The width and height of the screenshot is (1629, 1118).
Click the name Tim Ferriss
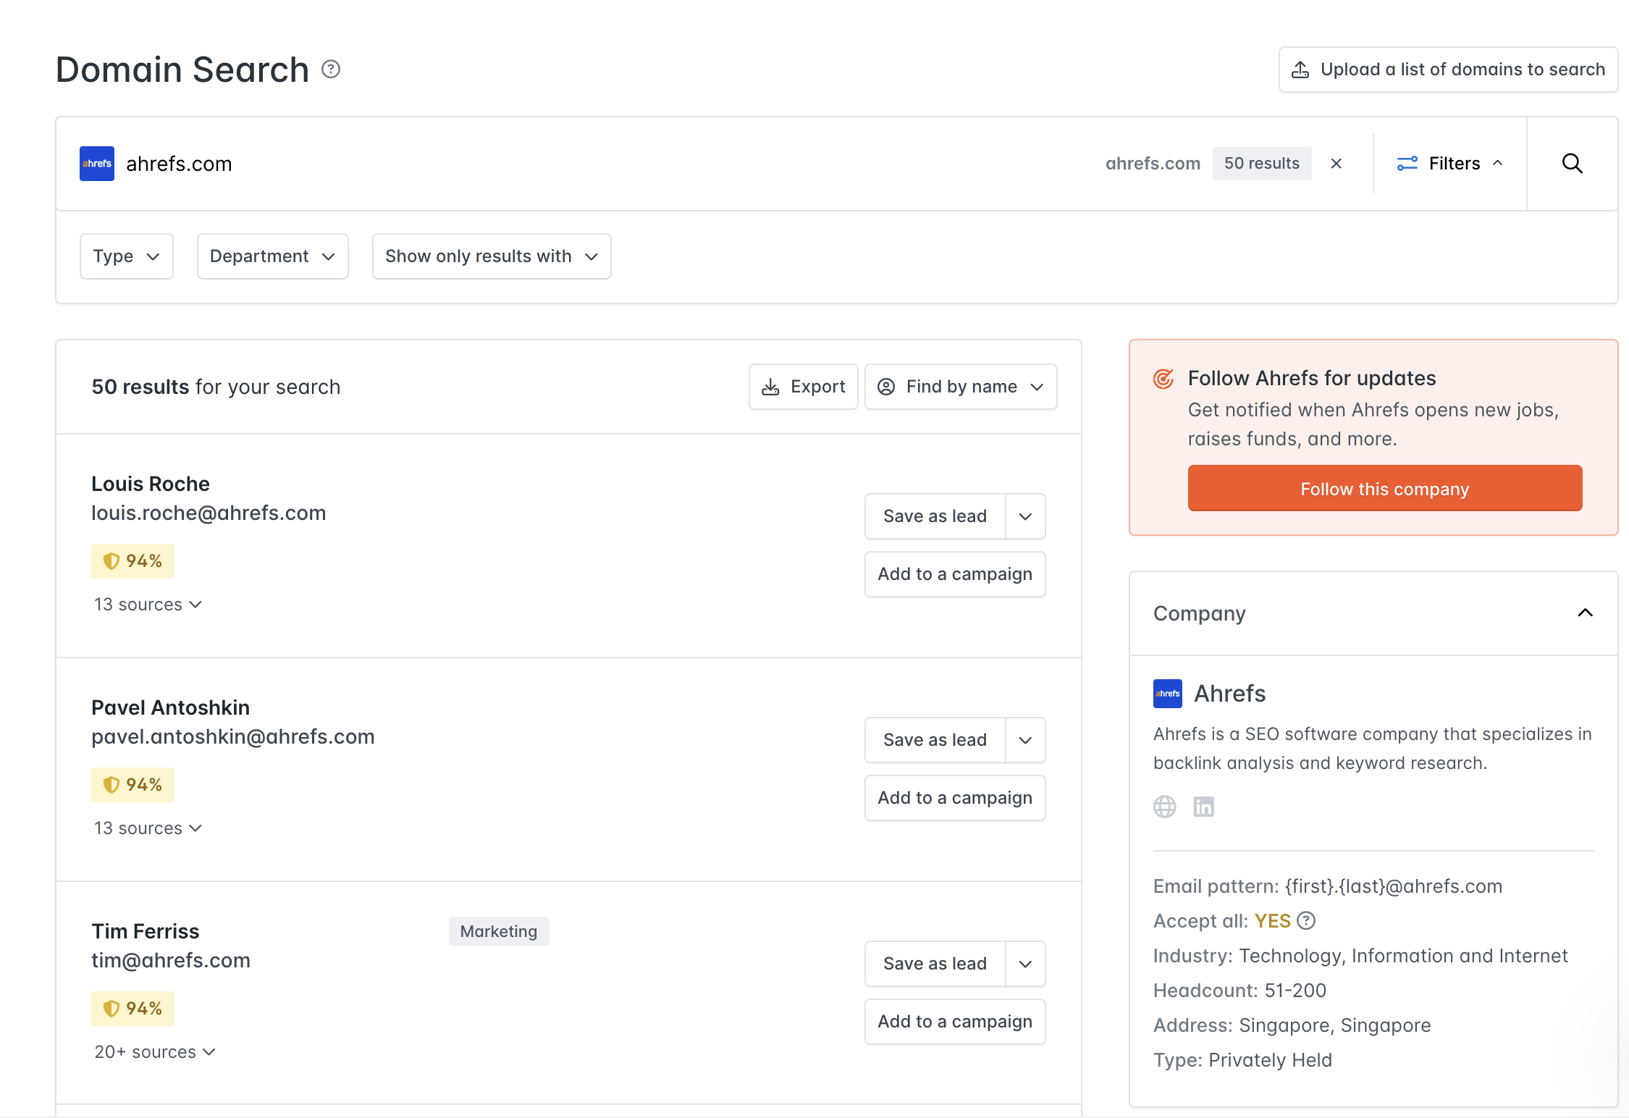point(146,931)
